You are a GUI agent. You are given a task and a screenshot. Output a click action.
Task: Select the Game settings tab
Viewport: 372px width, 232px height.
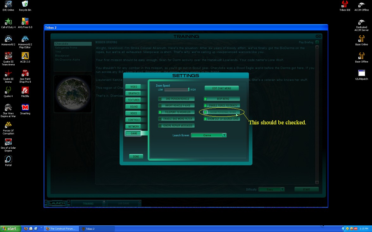click(x=133, y=133)
